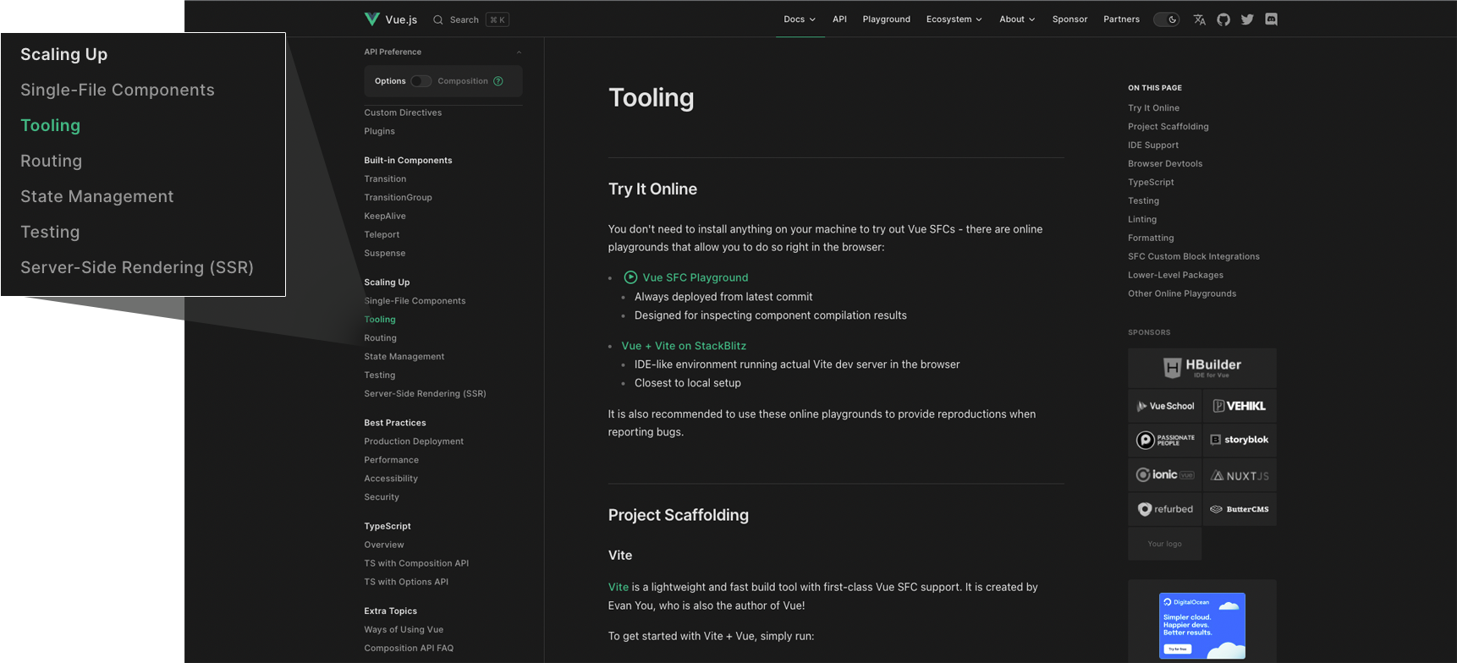Open the Partners nav item
This screenshot has height=663, width=1457.
coord(1121,19)
